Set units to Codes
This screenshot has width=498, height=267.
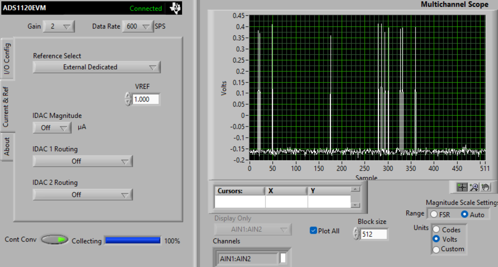point(436,230)
